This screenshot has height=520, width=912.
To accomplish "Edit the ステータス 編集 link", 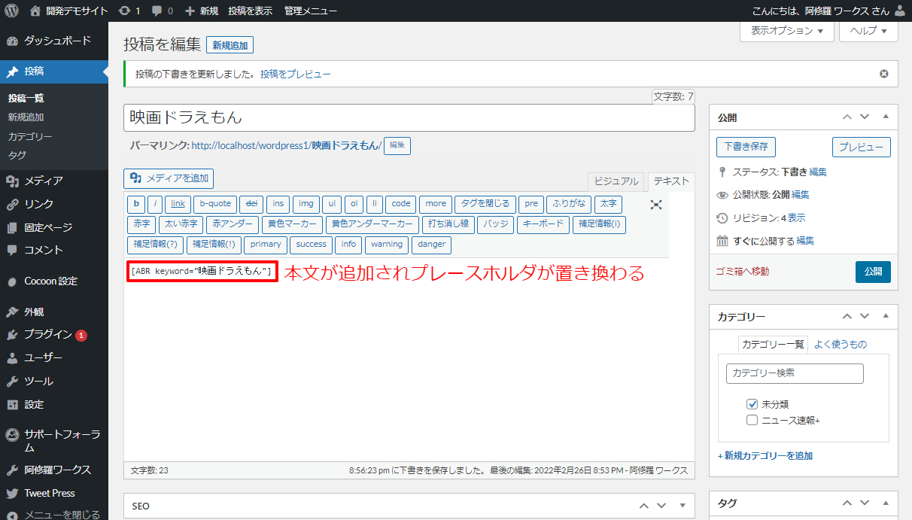I will pyautogui.click(x=818, y=172).
